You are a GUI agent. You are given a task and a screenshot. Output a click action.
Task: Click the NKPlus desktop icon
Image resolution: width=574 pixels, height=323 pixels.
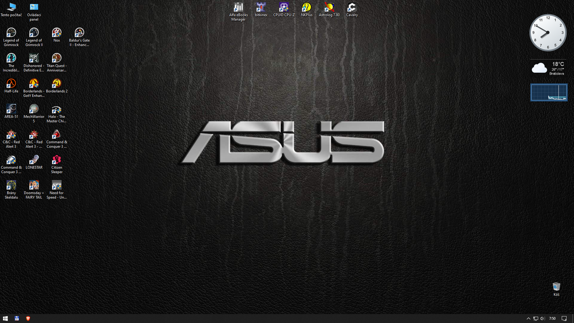pos(307,10)
